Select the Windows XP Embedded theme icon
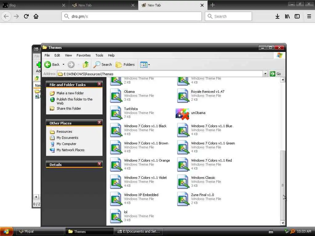The width and height of the screenshot is (315, 236). tap(116, 199)
